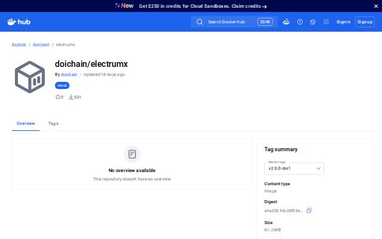Click Sign in
Viewport: 382px width, 239px height.
(343, 22)
